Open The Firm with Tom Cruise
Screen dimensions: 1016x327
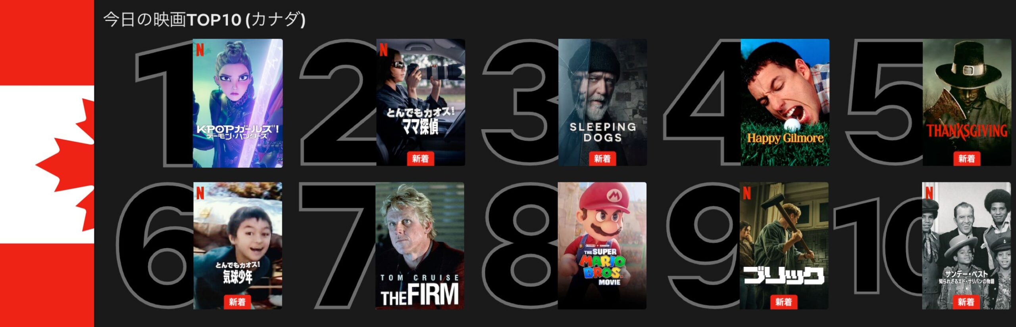420,246
